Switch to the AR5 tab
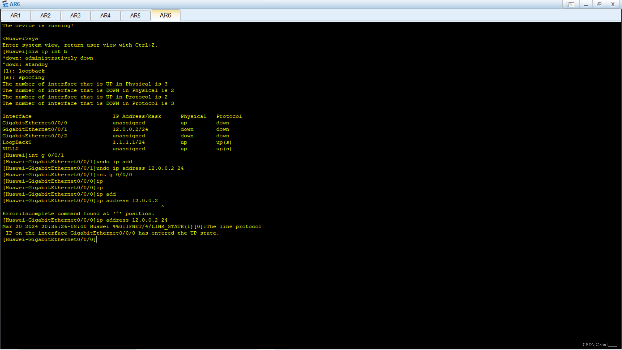Screen dimensions: 622x350 coord(135,16)
